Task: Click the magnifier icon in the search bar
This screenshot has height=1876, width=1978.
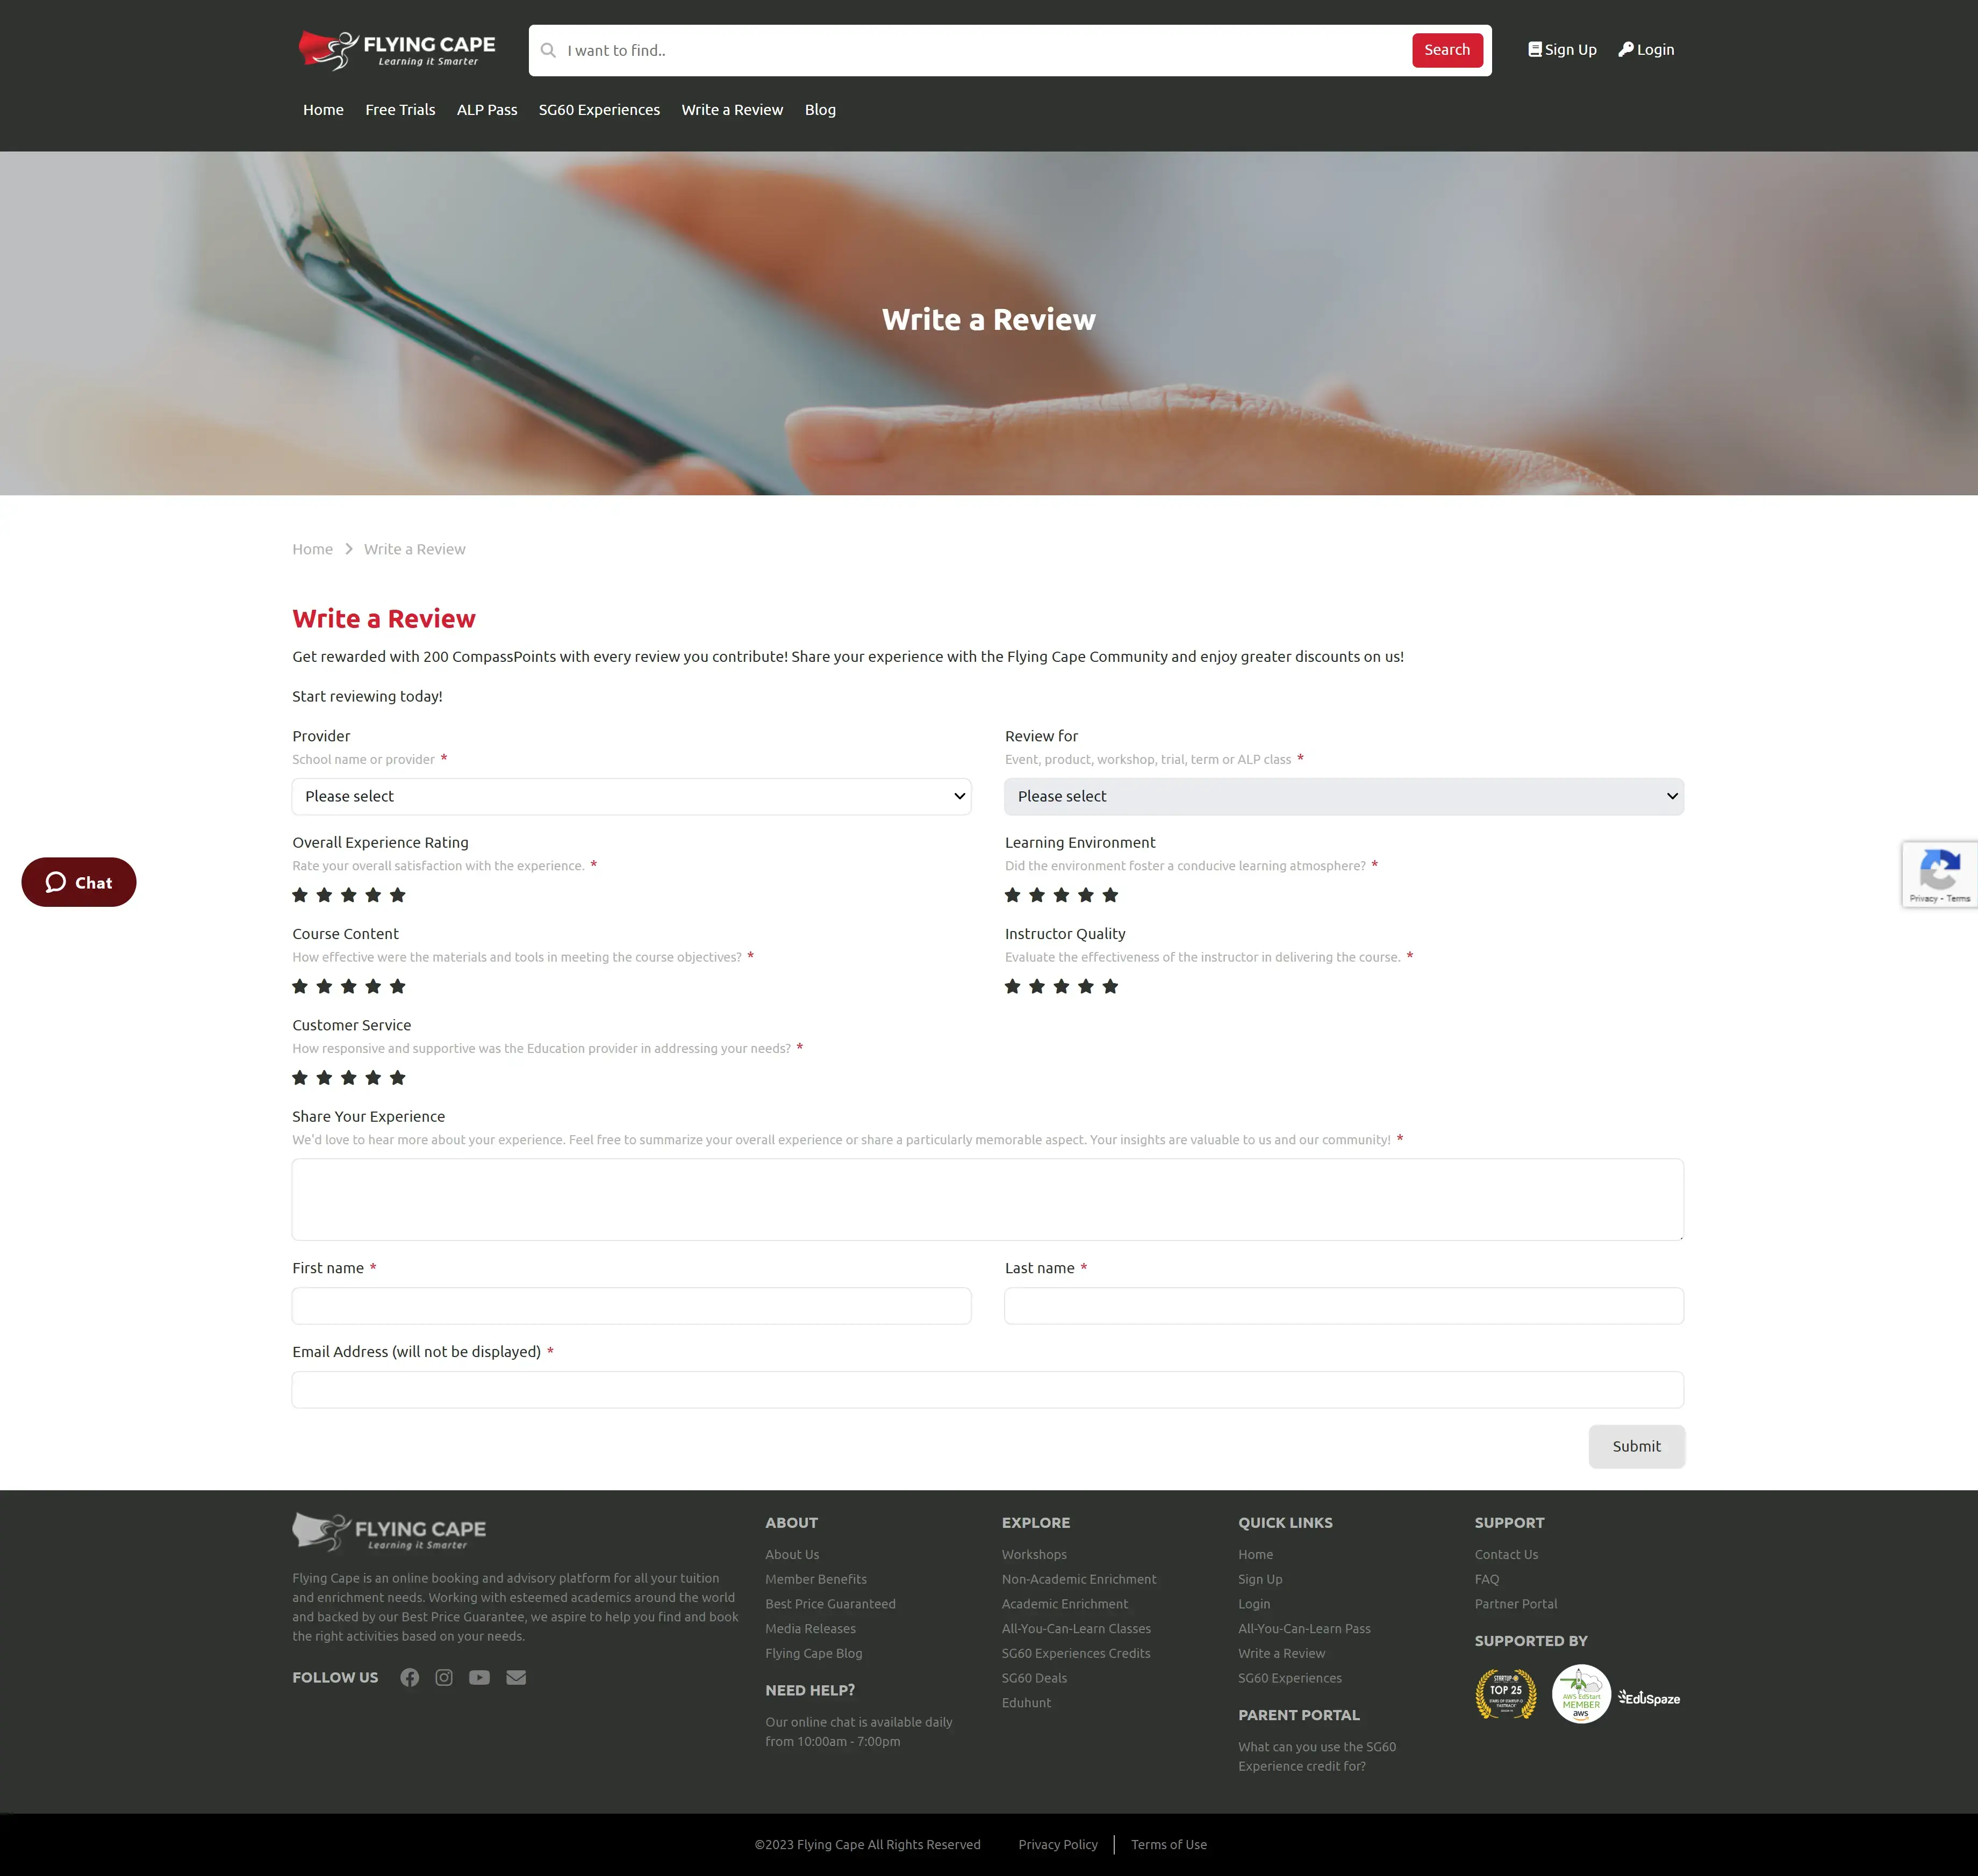Action: pos(548,50)
